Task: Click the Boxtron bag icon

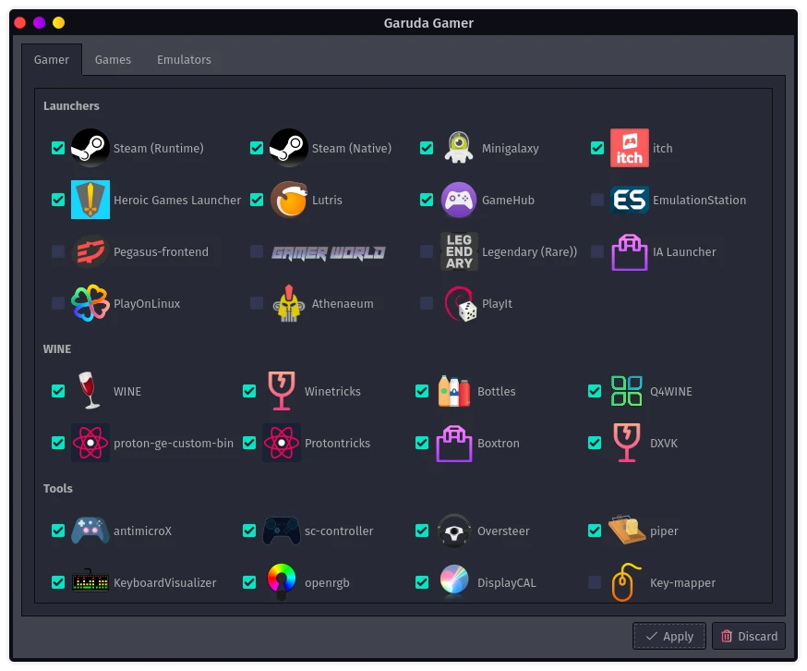Action: click(x=454, y=444)
